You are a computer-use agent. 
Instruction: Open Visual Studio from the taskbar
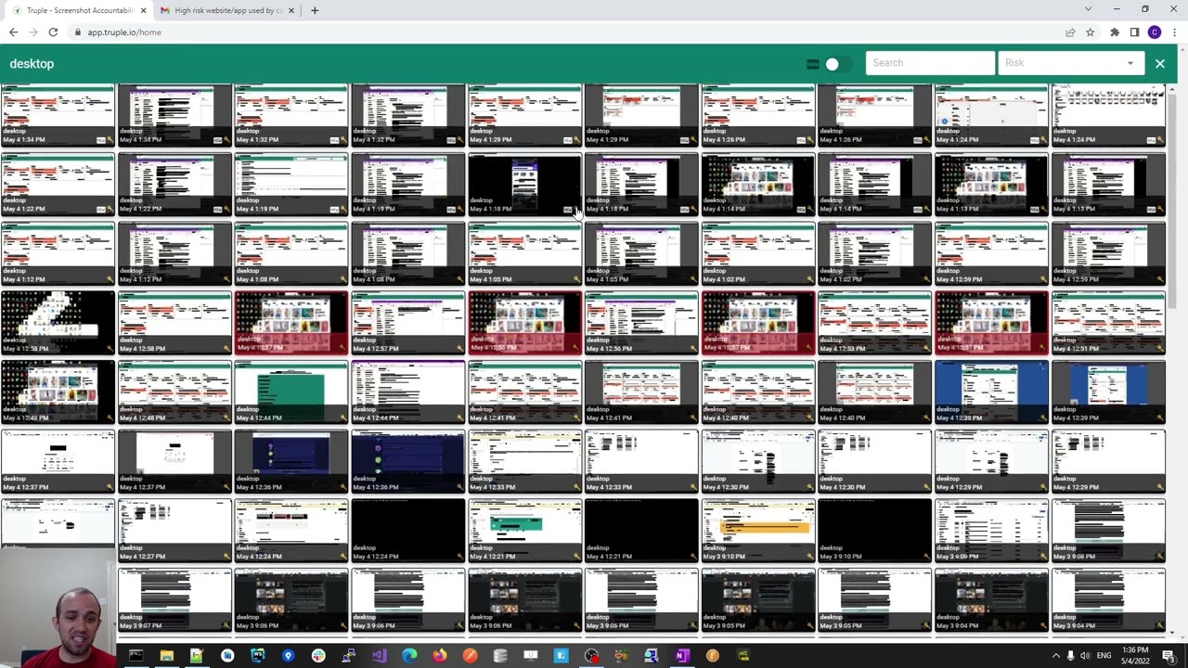379,656
